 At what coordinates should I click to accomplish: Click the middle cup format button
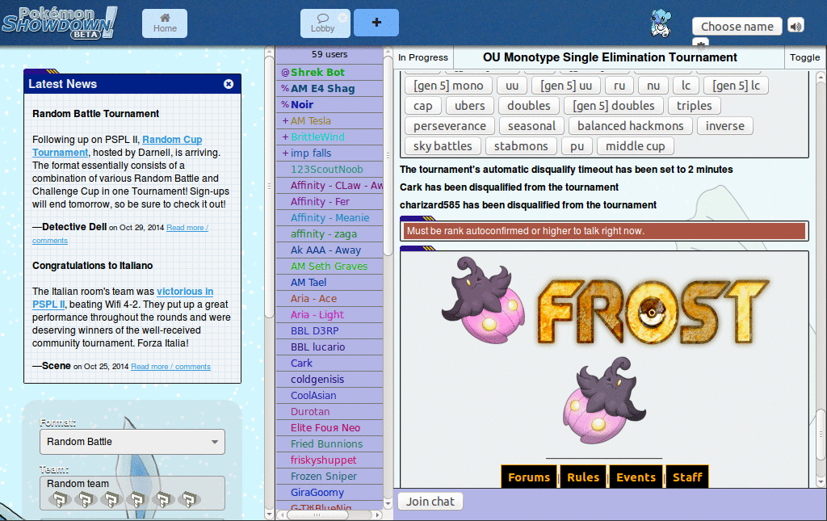tap(635, 145)
